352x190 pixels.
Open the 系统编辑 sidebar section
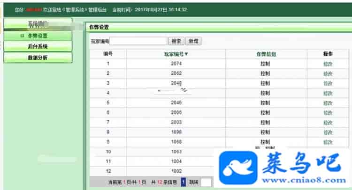38,23
